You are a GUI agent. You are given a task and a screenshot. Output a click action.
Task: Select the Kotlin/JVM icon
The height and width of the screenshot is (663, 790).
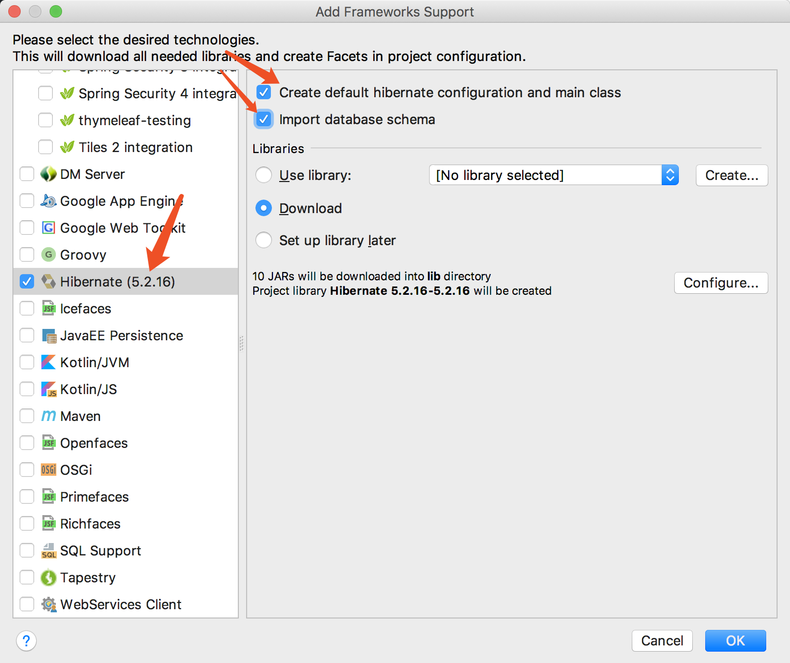tap(49, 362)
